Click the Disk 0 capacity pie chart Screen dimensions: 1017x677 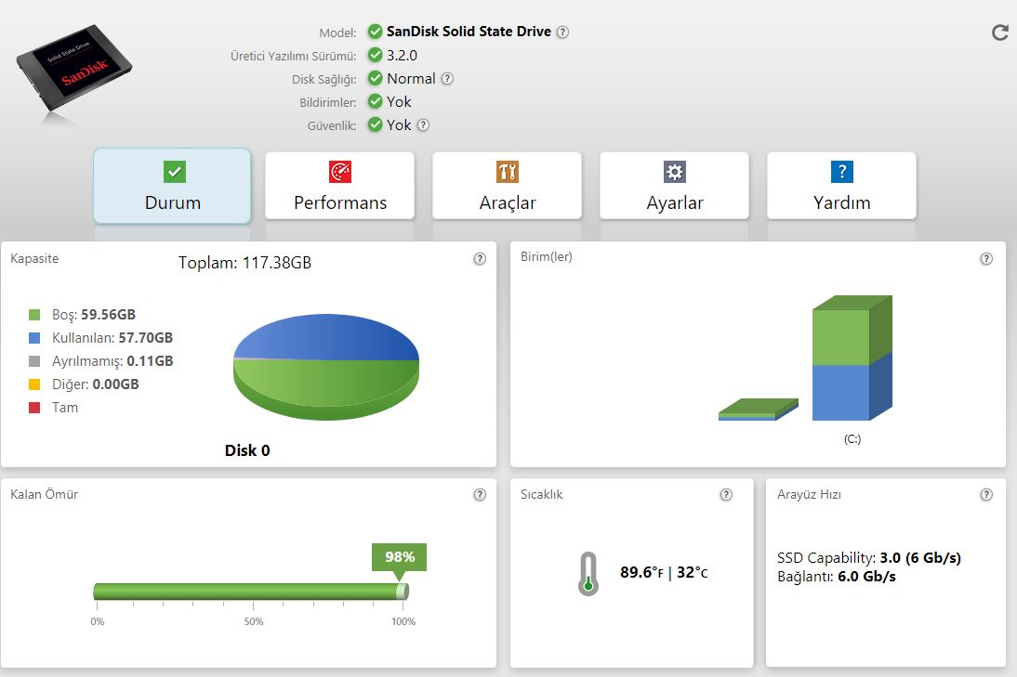click(x=326, y=368)
